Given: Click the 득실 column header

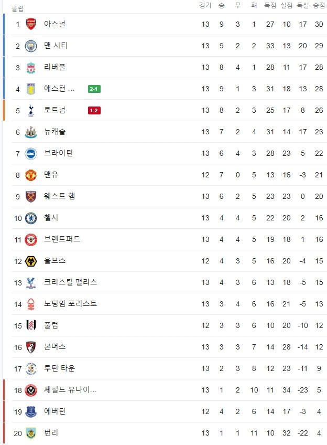Looking at the screenshot, I should [x=302, y=5].
